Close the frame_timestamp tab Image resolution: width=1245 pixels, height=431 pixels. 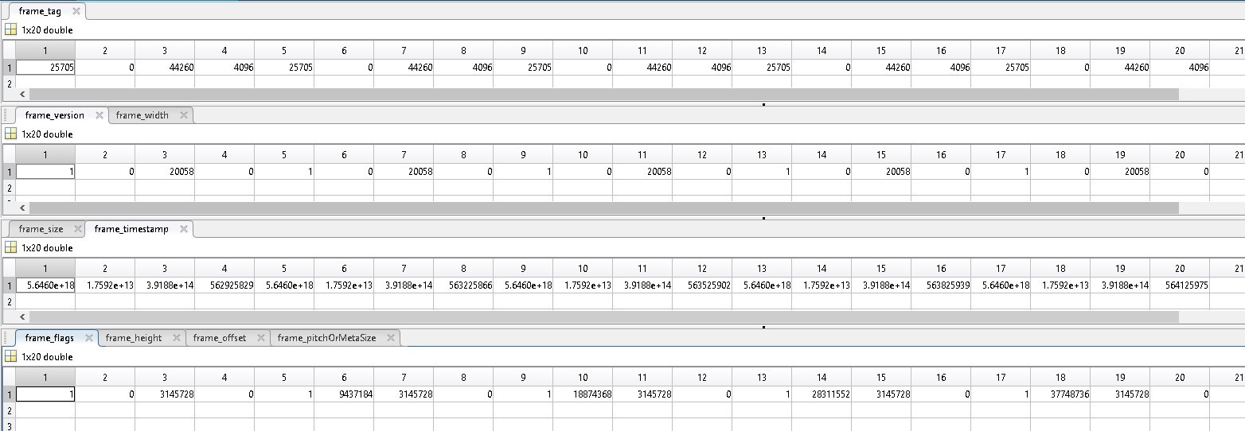[x=183, y=229]
